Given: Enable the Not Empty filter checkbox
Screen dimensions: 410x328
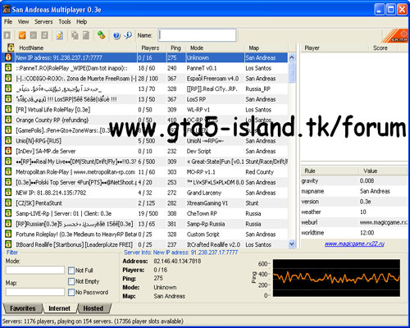Looking at the screenshot, I should 71,281.
